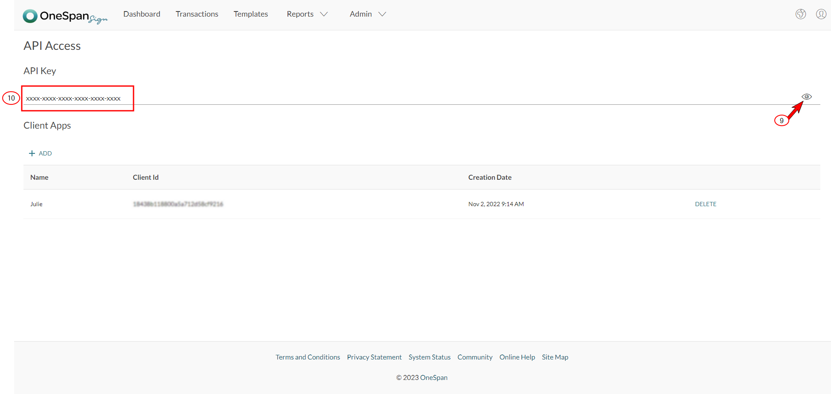Open the user account profile icon
Screen dimensions: 831x394
click(821, 14)
